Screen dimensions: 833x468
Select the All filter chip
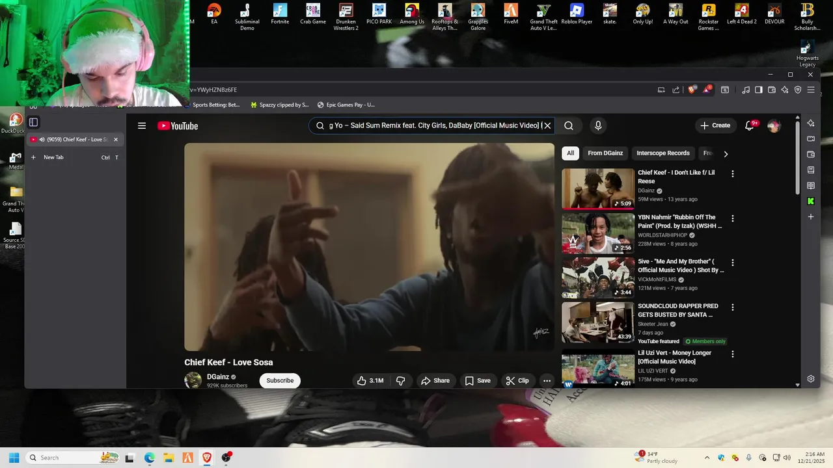tap(570, 153)
